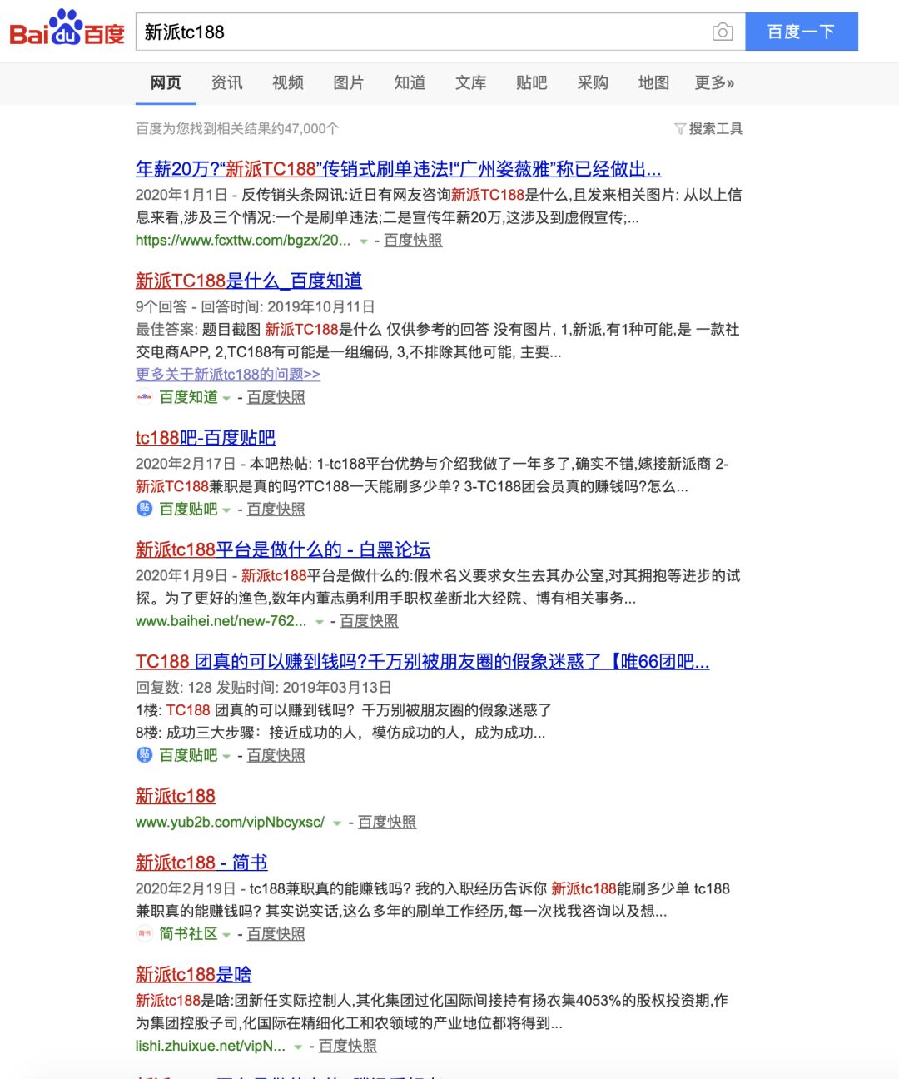This screenshot has width=899, height=1079.
Task: Open 百度快照 for lishi.zhuixue.net result
Action: click(348, 1047)
